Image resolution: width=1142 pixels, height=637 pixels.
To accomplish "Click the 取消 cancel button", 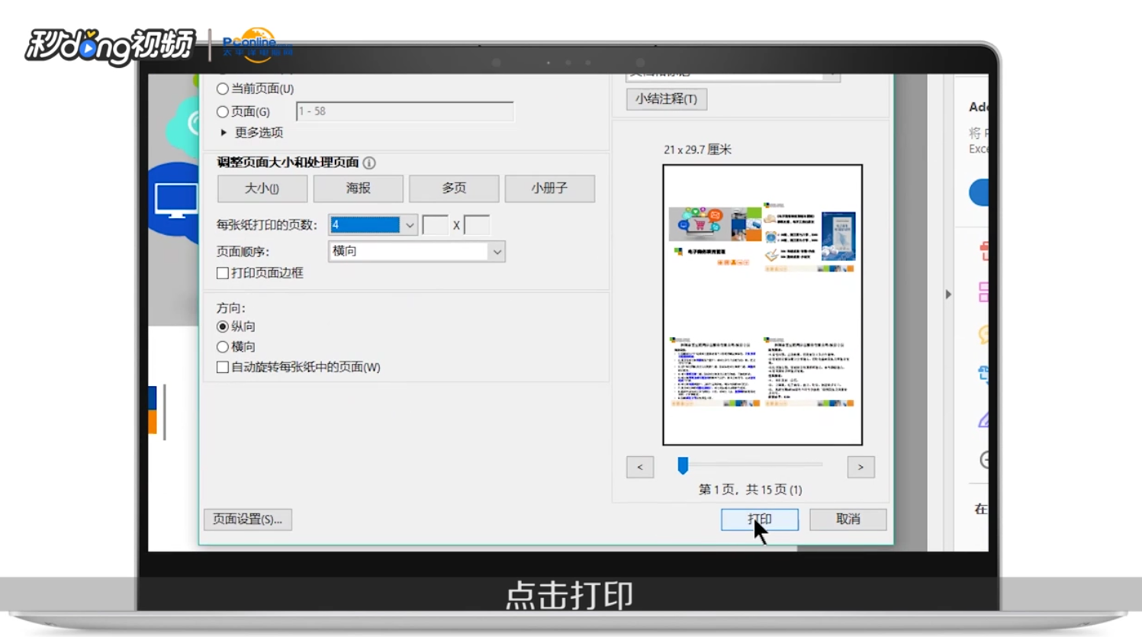I will coord(848,520).
